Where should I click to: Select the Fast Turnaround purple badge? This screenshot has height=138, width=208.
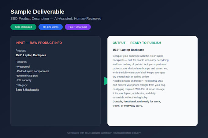click(x=78, y=27)
